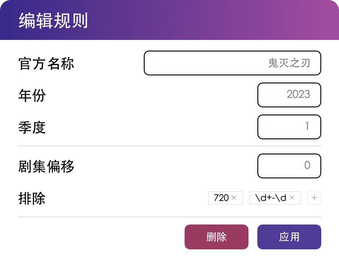Click the 排除 label
Image resolution: width=339 pixels, height=260 pixels.
point(32,198)
